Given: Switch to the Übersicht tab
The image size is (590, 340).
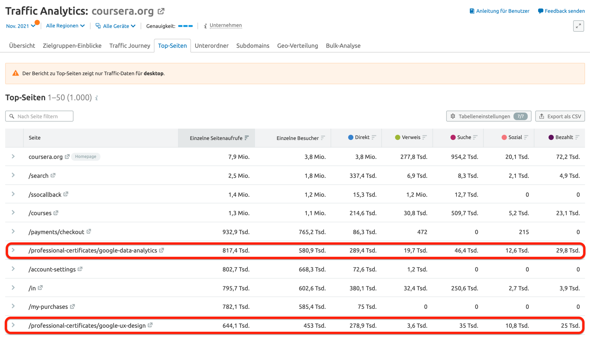Looking at the screenshot, I should (22, 45).
